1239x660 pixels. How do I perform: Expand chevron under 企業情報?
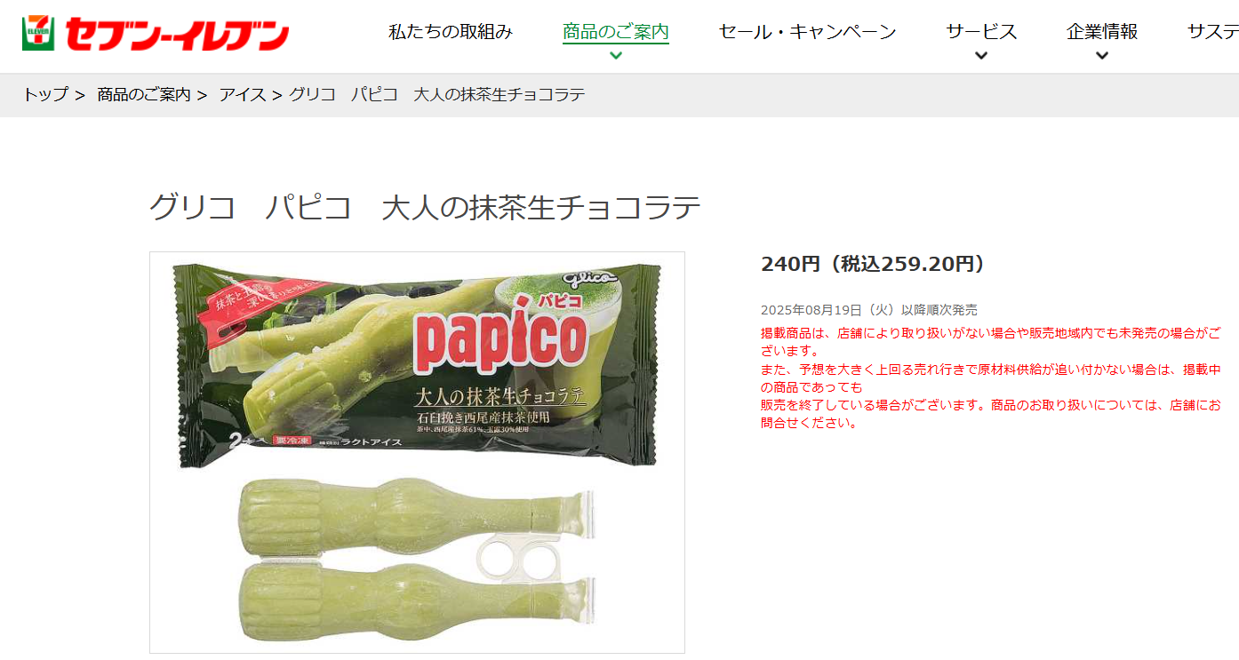click(1102, 55)
